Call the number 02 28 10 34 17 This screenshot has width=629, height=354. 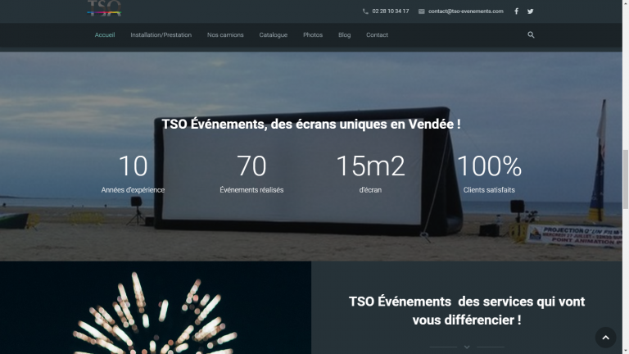pos(391,11)
